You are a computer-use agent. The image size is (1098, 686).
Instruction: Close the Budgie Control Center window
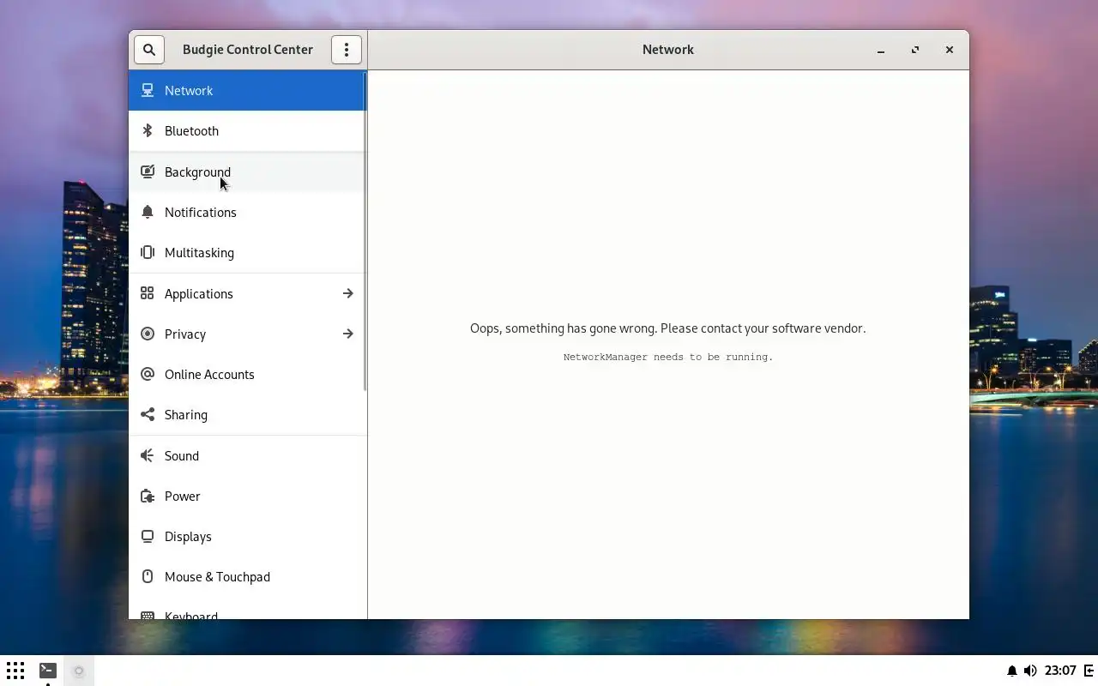tap(950, 50)
